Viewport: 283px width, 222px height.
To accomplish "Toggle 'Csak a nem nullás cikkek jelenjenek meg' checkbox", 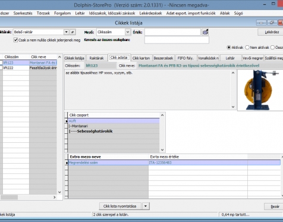I will pos(15,40).
